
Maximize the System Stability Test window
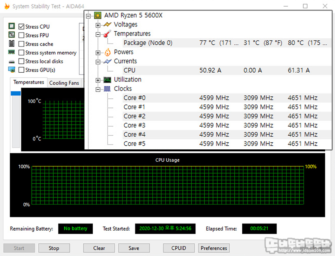point(305,6)
